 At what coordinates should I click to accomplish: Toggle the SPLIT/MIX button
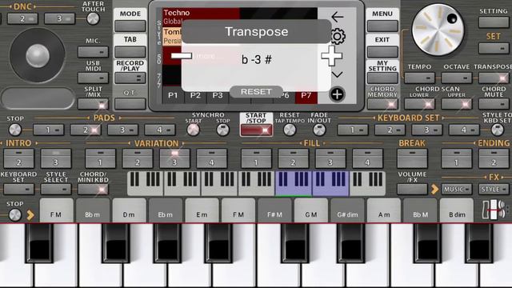point(93,104)
